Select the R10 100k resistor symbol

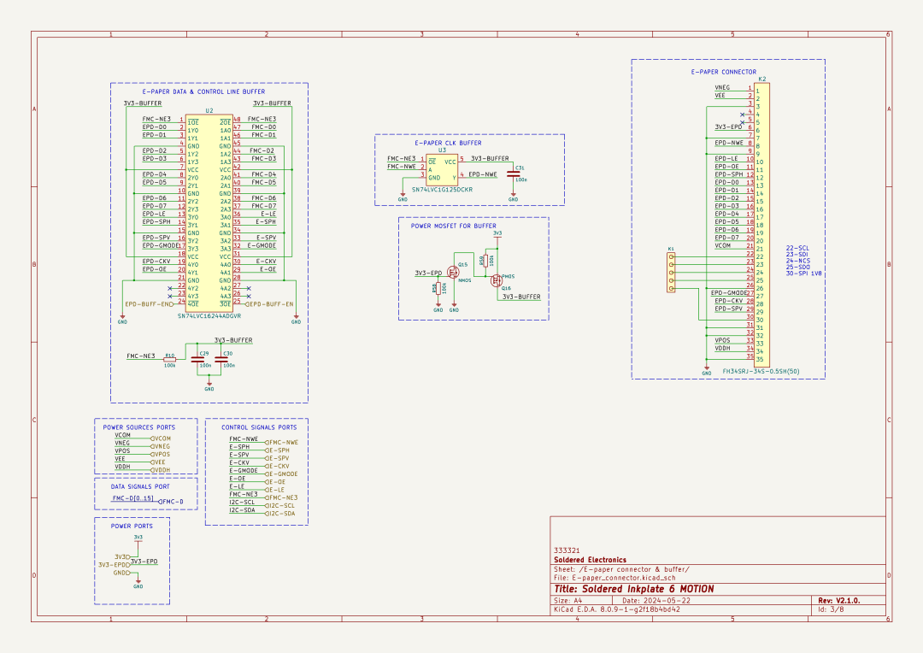(x=169, y=360)
